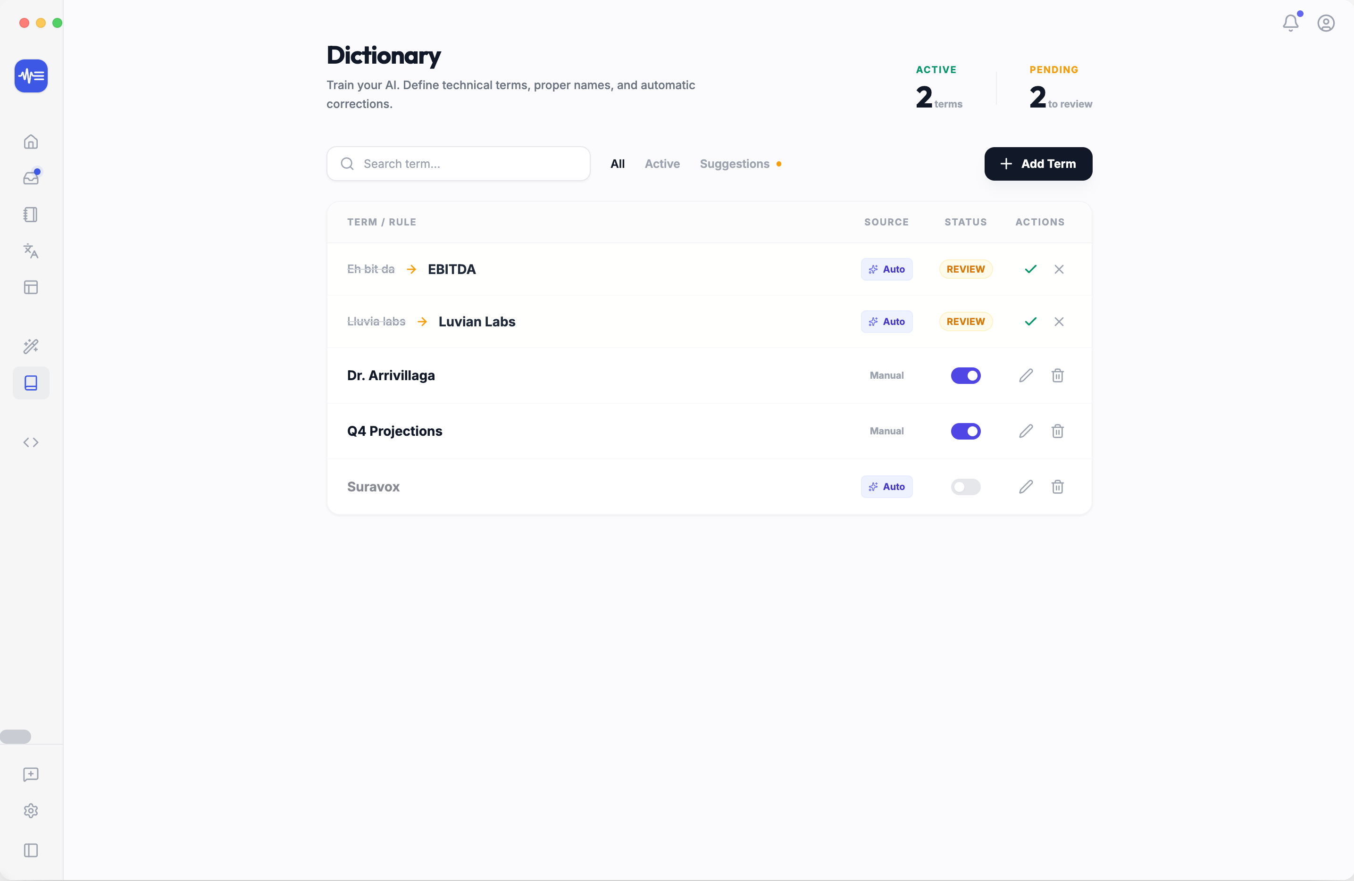The width and height of the screenshot is (1354, 881).
Task: View the Suggestions tab
Action: [735, 164]
